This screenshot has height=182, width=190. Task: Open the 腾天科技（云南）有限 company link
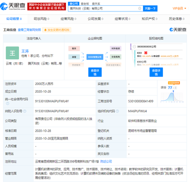pos(45,64)
